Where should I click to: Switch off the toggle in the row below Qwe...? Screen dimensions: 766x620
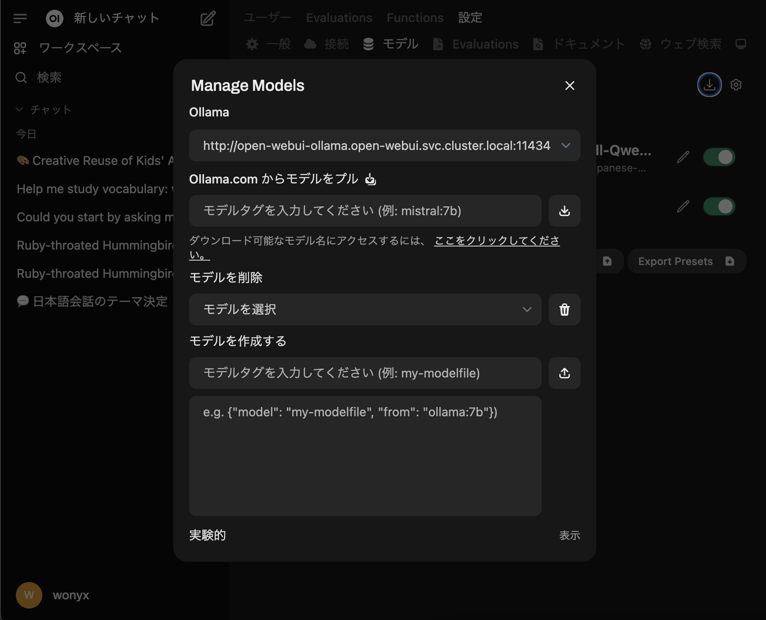click(x=719, y=206)
